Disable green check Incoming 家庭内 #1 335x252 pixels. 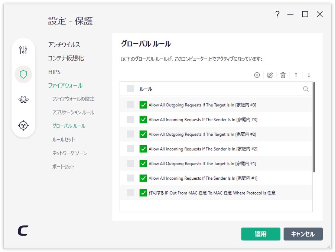point(143,178)
